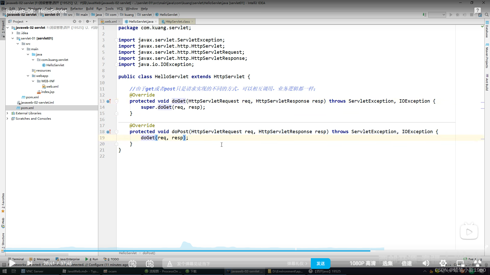This screenshot has width=490, height=275.
Task: Select index.jsp in the project tree
Action: point(48,92)
